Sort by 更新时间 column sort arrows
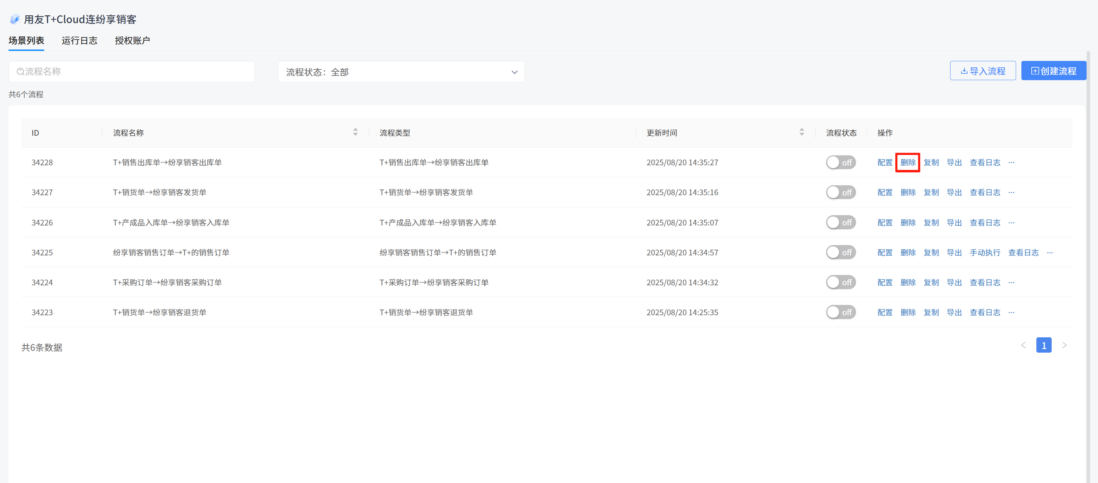 [802, 132]
